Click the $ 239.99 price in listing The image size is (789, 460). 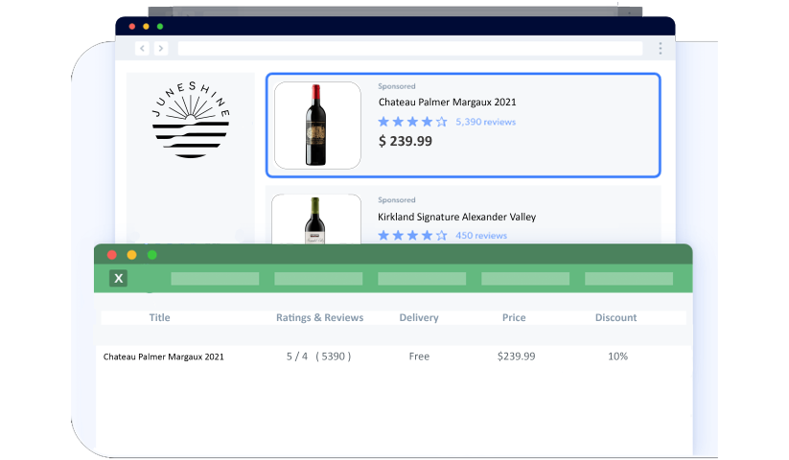pyautogui.click(x=406, y=141)
